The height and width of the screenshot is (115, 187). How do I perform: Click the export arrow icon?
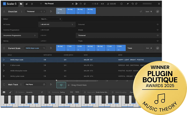127,4
